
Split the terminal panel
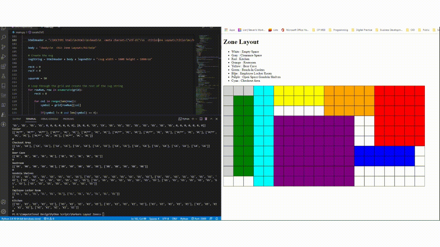tap(201, 119)
